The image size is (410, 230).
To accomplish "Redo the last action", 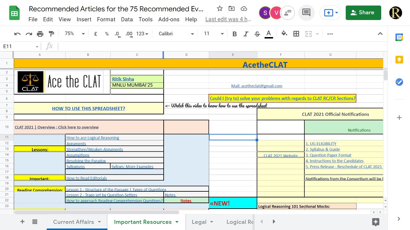I will (x=29, y=34).
